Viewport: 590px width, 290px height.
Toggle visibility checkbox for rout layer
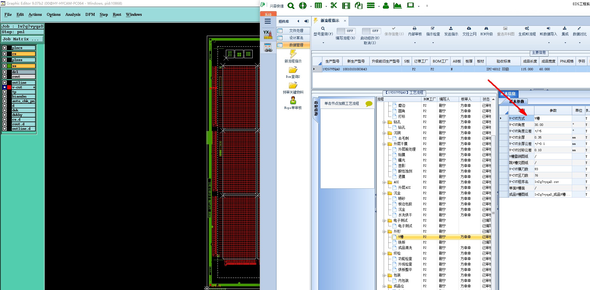click(x=5, y=77)
